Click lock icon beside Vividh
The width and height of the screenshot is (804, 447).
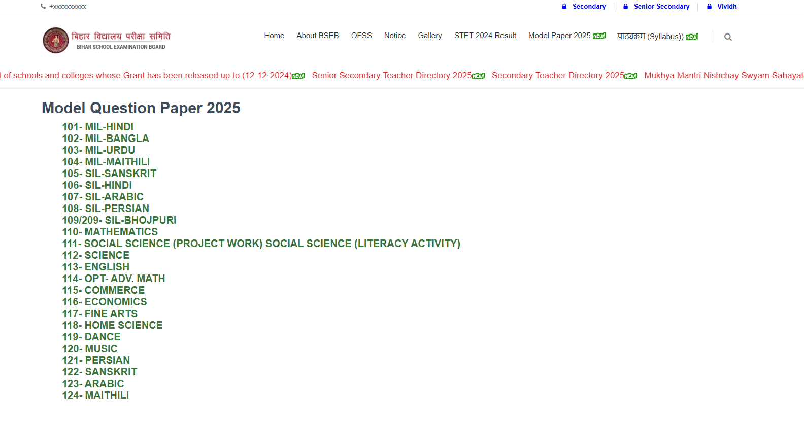pyautogui.click(x=709, y=7)
